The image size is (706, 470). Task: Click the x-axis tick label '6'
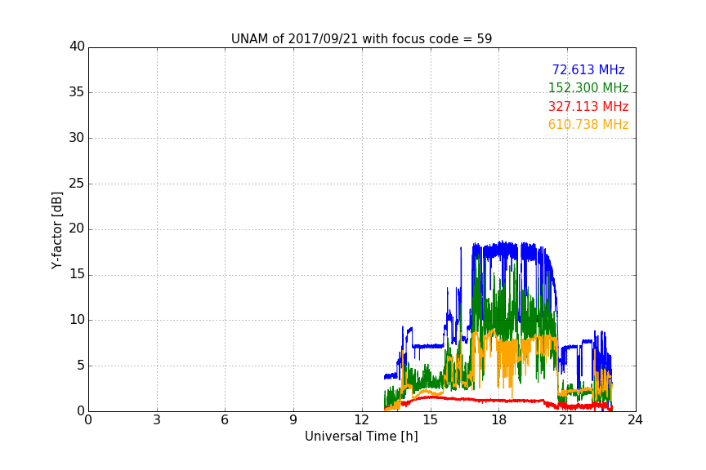[x=225, y=420]
